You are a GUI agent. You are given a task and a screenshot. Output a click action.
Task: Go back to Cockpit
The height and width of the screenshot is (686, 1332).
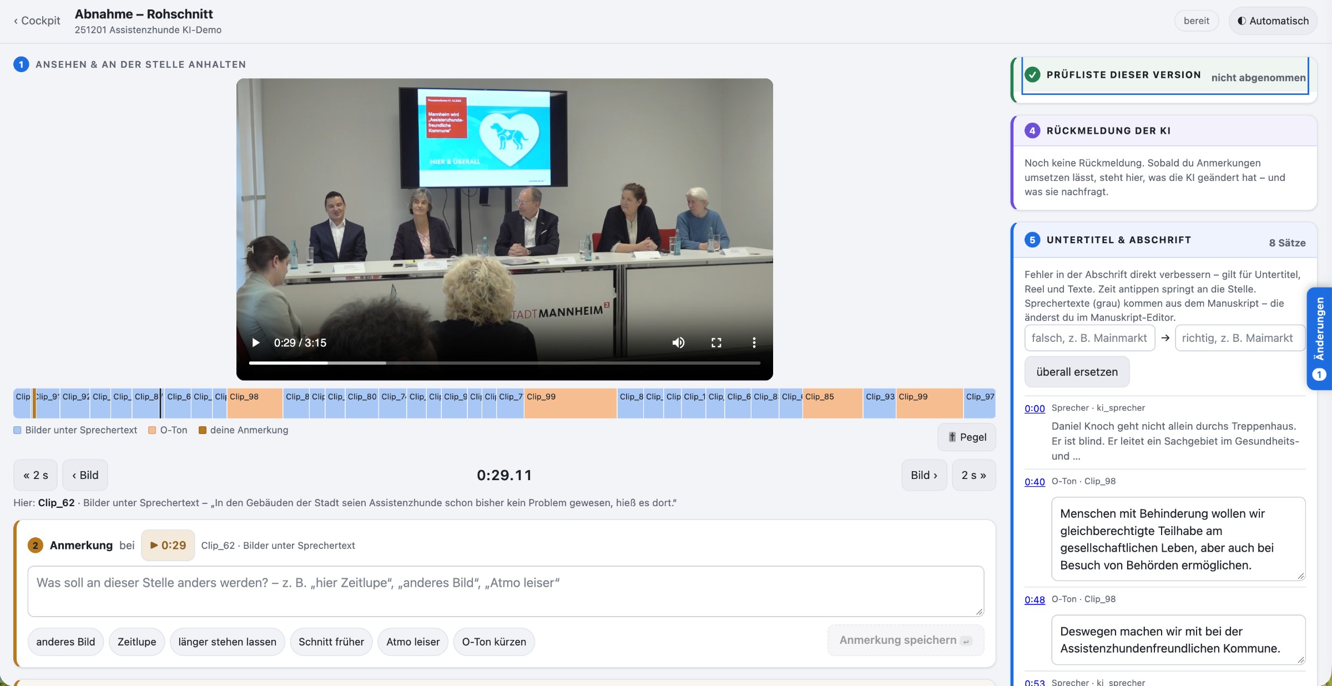point(37,21)
